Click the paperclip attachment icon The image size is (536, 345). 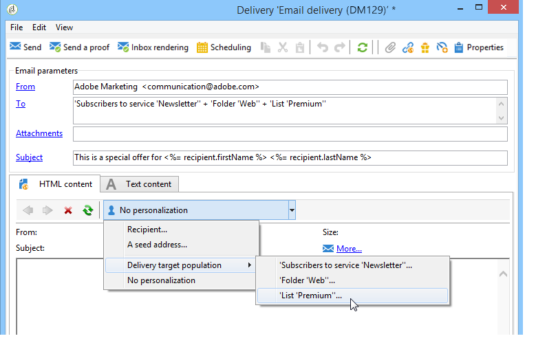coord(390,47)
